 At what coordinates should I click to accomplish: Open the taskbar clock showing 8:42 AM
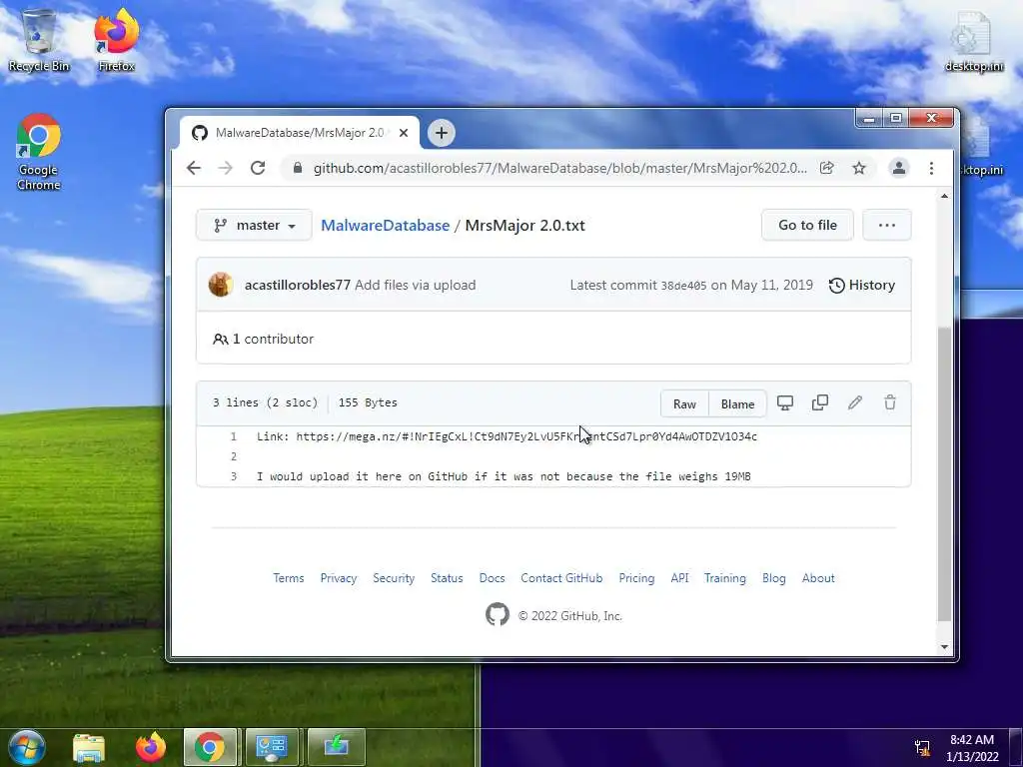click(972, 747)
